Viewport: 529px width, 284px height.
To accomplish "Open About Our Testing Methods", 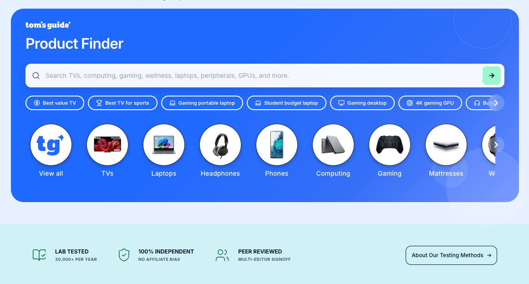I will tap(451, 255).
